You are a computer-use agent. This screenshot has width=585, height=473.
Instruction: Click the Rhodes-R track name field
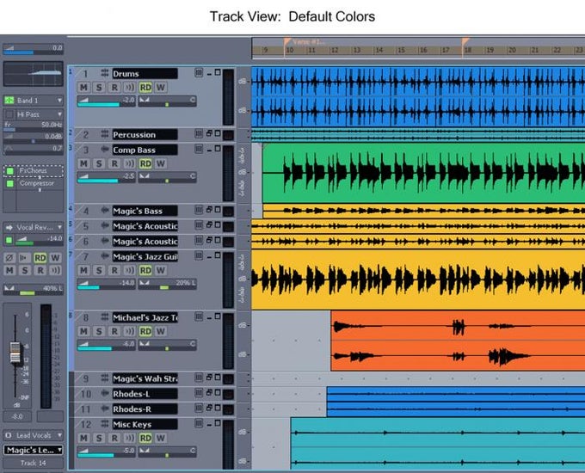(x=145, y=408)
